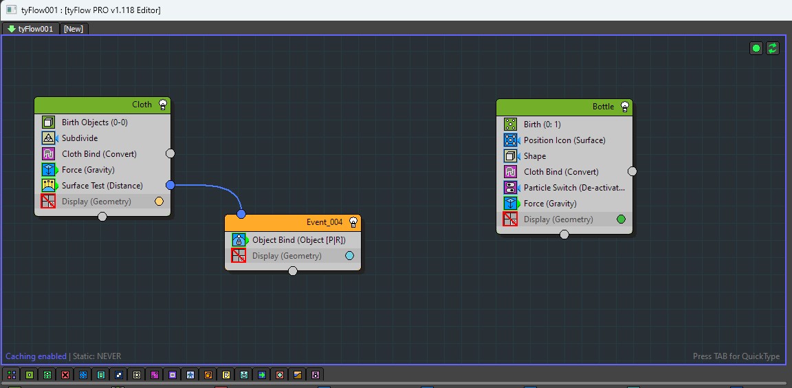
Task: Click the Surface Test operator icon
Action: tap(49, 186)
